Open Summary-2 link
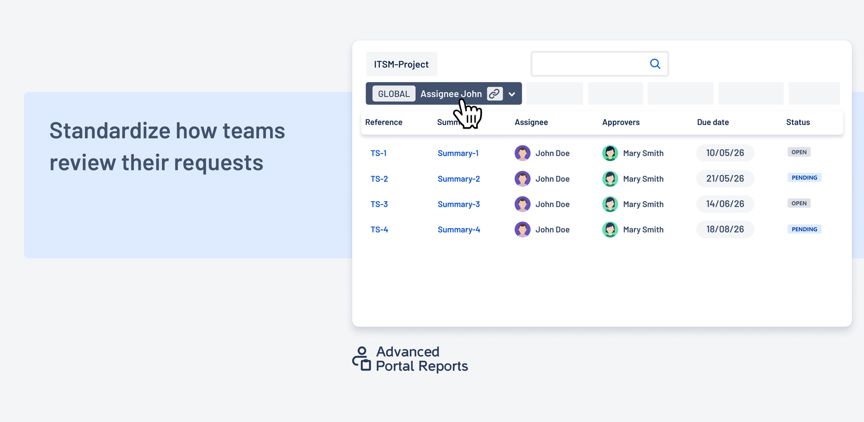The image size is (864, 422). click(459, 179)
